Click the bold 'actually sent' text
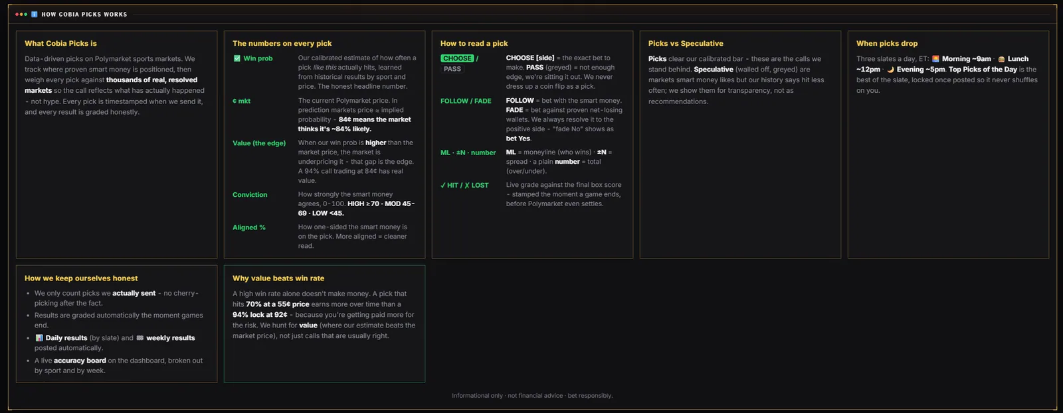1063x413 pixels. point(134,293)
